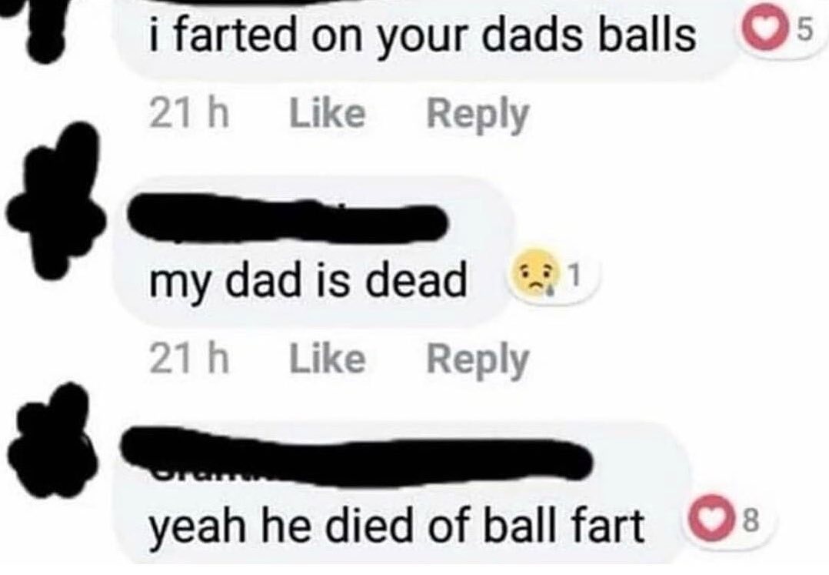Open profile picture beside "yeah he died" comment

point(52,441)
